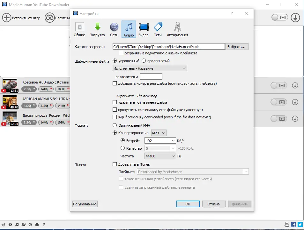Screen dimensions: 304x230
Task: Toggle mode switch for Дикая природа России row
Action: point(279,119)
